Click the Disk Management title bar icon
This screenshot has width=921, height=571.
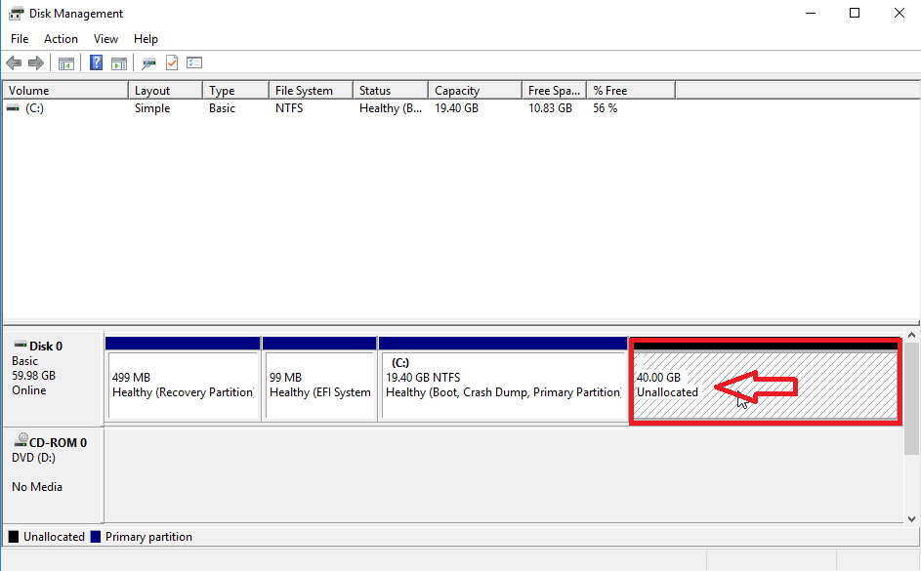(x=17, y=13)
